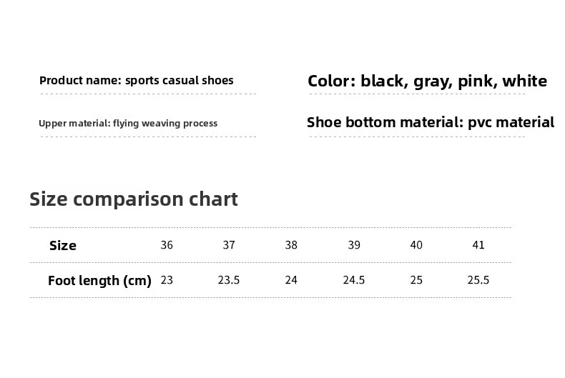This screenshot has height=378, width=565.
Task: Click the foot length value 23
Action: click(167, 280)
